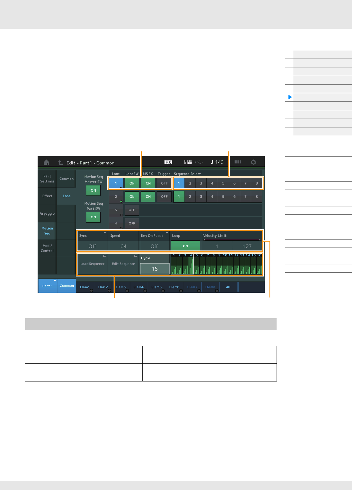Click the keyboard MIDI icon
Viewport: 352px width, 490px height.
pyautogui.click(x=188, y=162)
